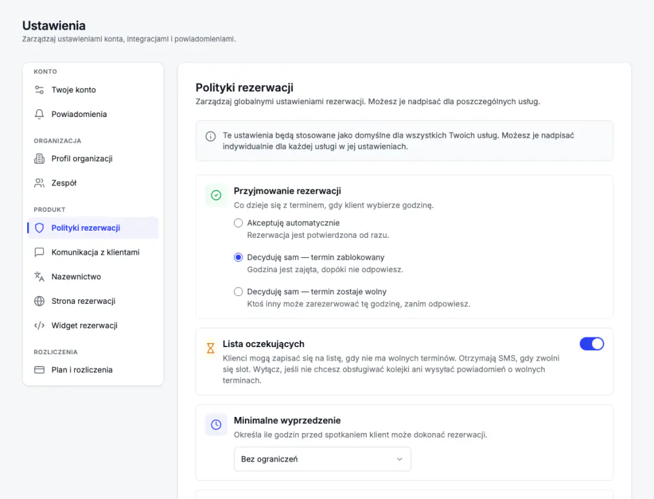Screen dimensions: 654x499
Task: Navigate to Zespół section
Action: (93, 183)
